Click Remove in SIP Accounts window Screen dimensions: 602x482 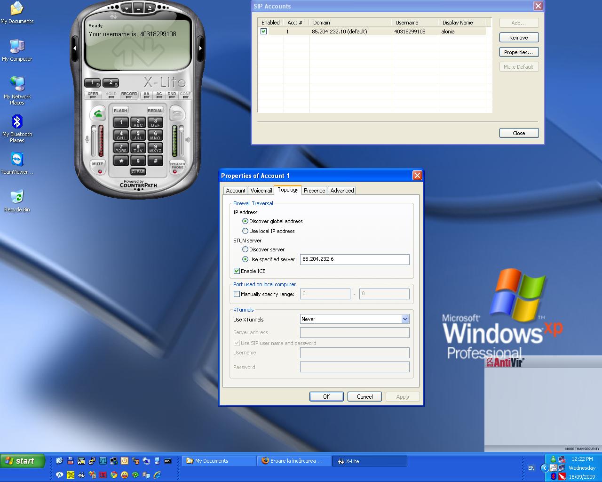(x=519, y=38)
